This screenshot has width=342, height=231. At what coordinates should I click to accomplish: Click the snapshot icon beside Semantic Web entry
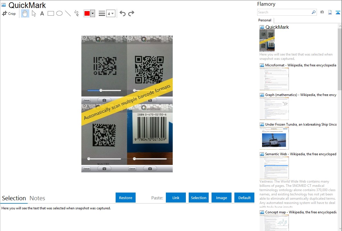pyautogui.click(x=262, y=154)
